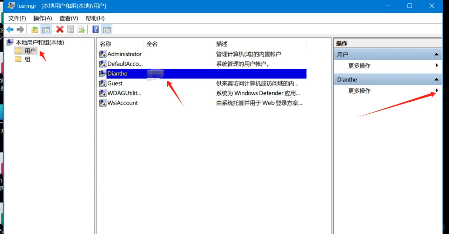Open the 帮助 menu item

(x=94, y=18)
